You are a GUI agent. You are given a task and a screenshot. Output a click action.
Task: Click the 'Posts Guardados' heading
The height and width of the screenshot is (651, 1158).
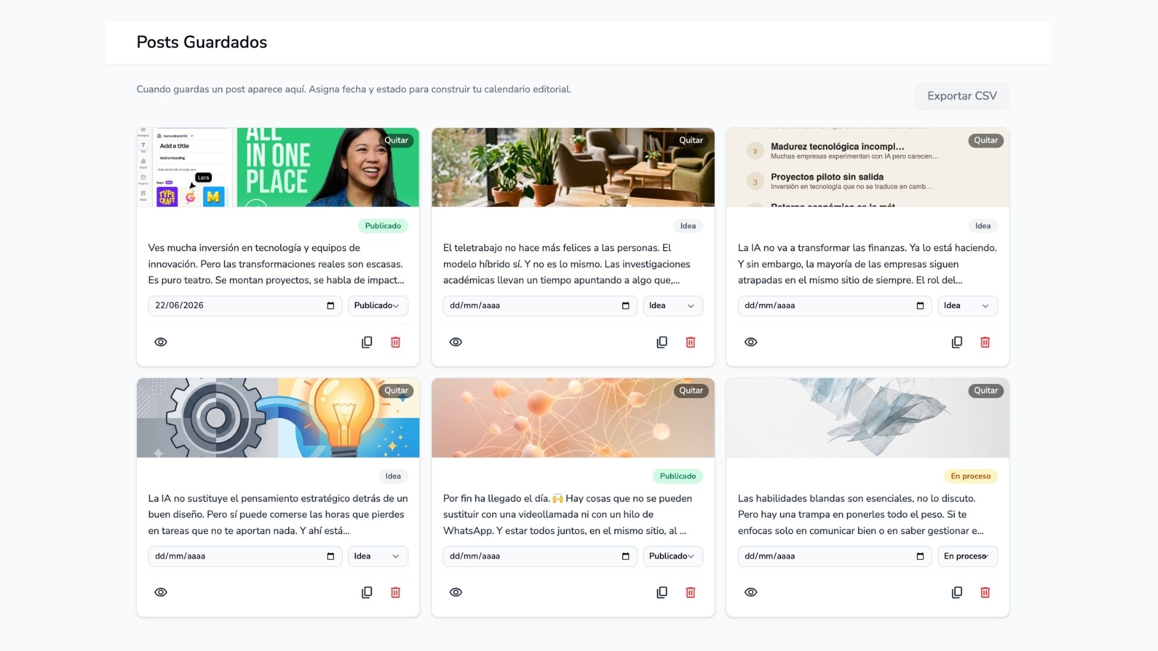pyautogui.click(x=201, y=42)
